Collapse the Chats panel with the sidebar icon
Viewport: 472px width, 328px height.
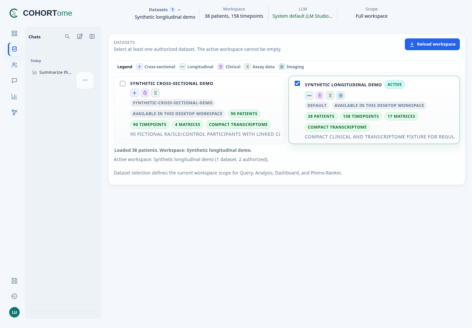[92, 36]
